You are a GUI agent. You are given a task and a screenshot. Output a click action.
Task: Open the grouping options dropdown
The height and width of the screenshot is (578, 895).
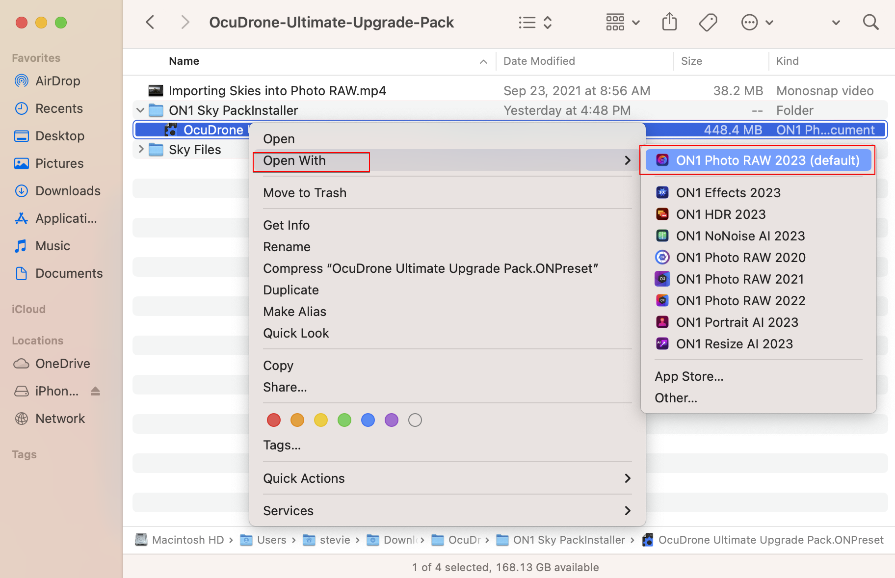(x=623, y=23)
